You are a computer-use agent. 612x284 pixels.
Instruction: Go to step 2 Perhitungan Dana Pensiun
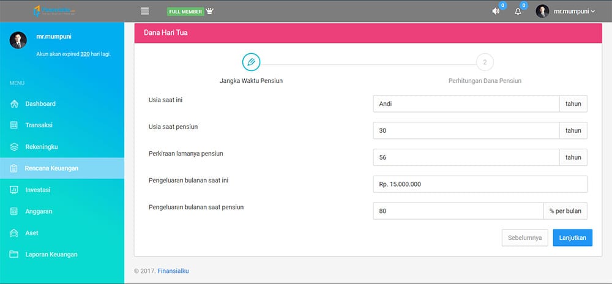485,62
